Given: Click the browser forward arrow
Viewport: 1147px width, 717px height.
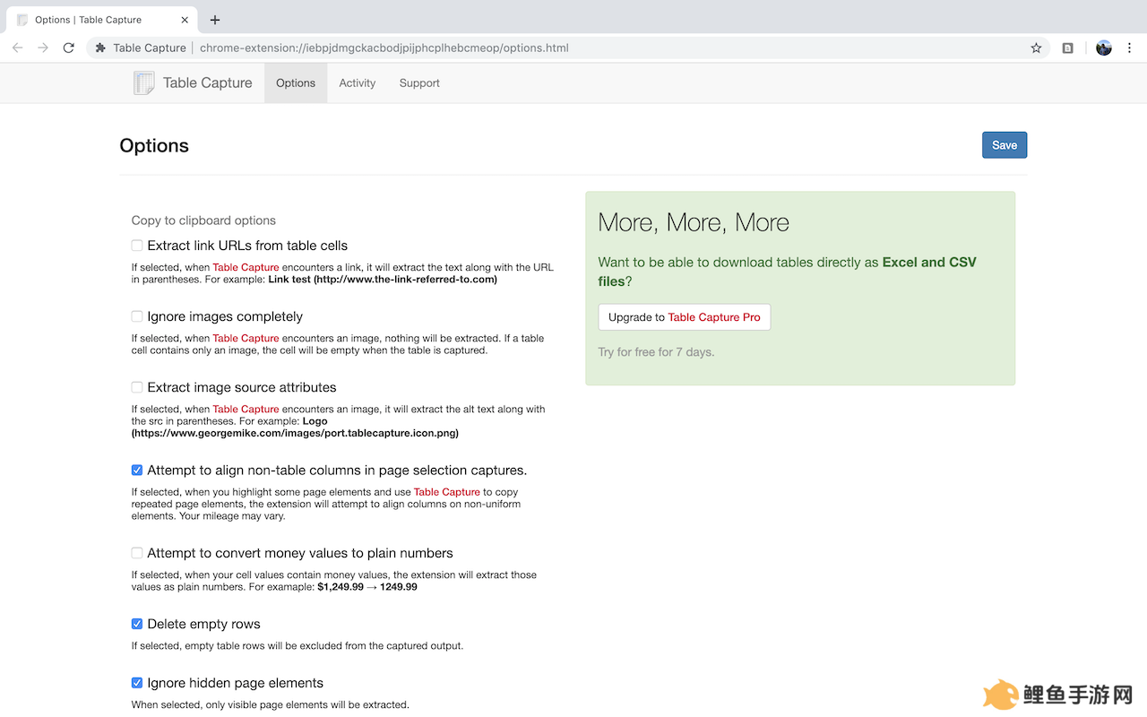Looking at the screenshot, I should [x=43, y=48].
